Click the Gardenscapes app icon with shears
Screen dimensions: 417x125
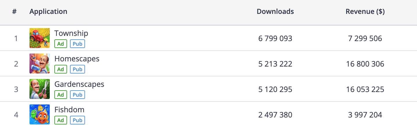pos(40,89)
